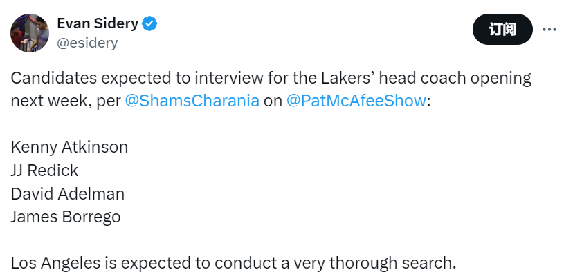Click the words next week, per

click(x=66, y=101)
